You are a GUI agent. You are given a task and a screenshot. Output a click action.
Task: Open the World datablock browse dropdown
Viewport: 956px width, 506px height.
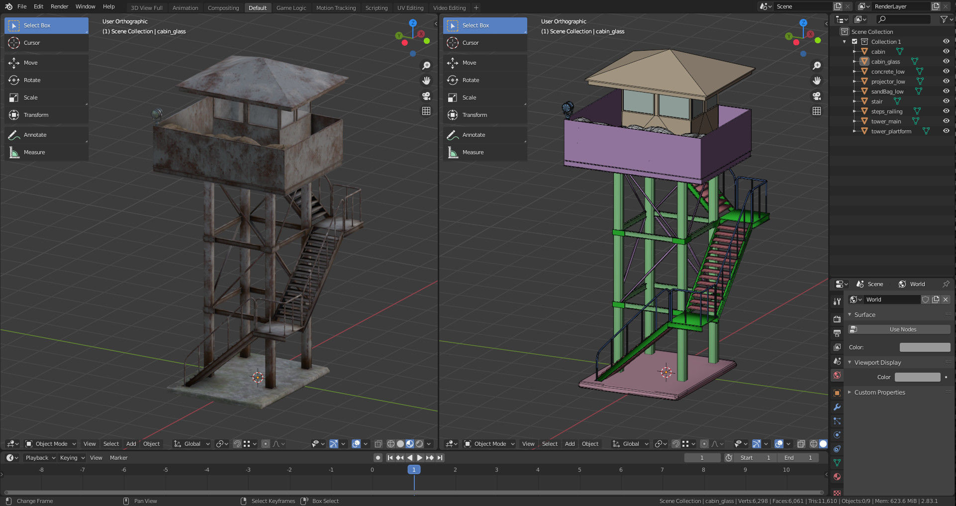[x=856, y=300]
